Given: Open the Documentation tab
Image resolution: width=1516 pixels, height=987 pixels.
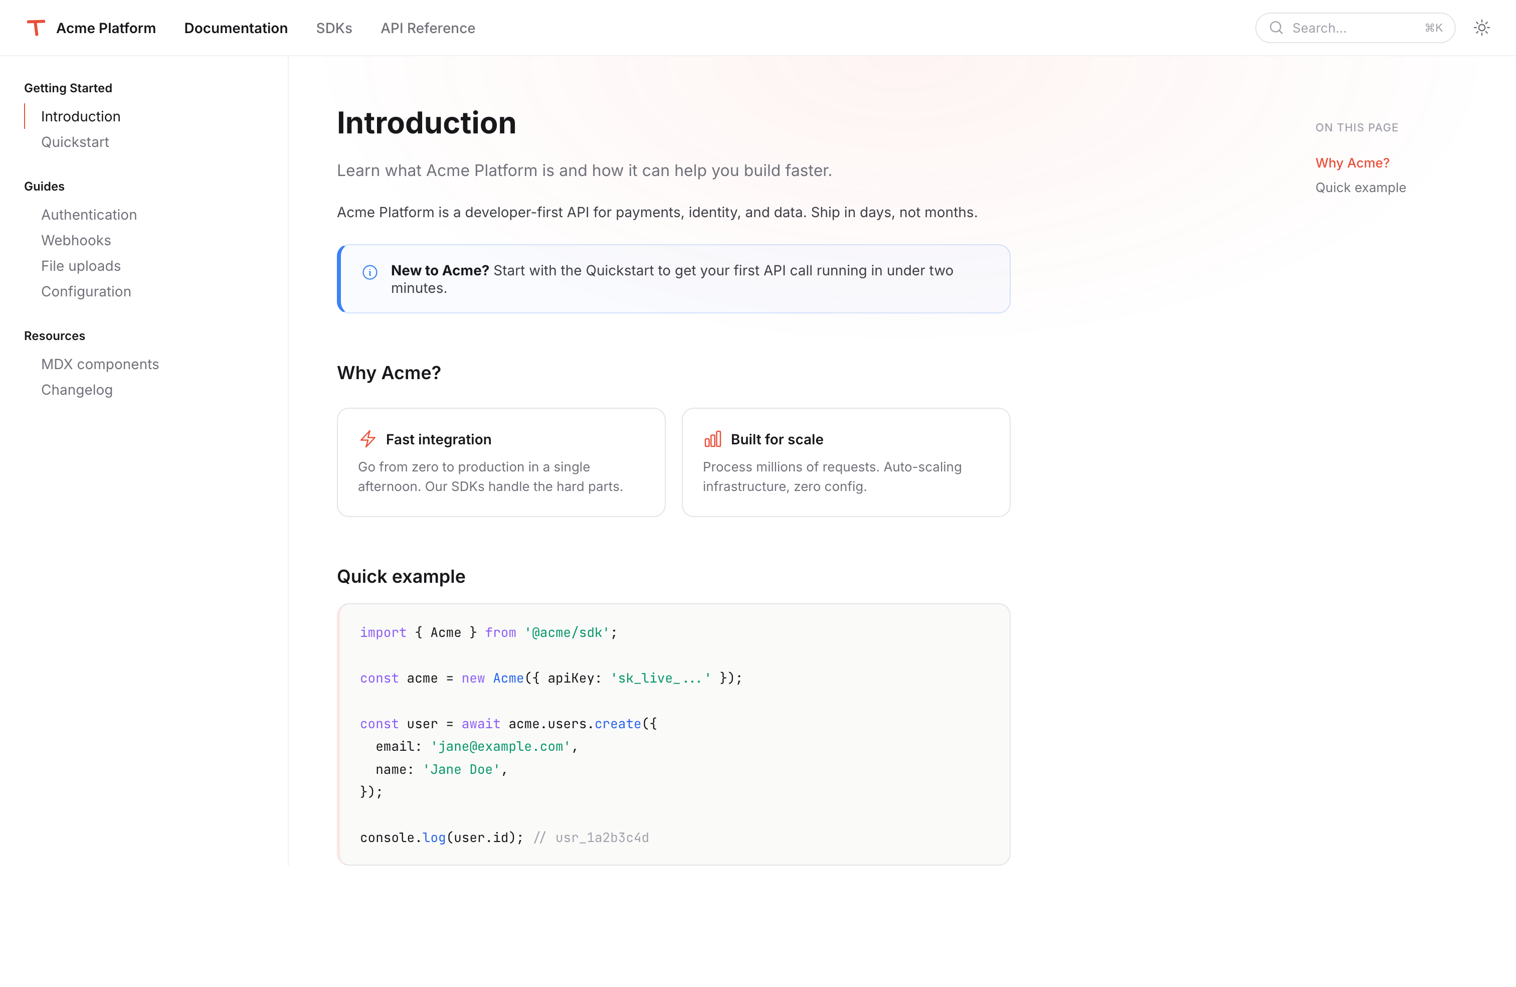Looking at the screenshot, I should tap(236, 28).
